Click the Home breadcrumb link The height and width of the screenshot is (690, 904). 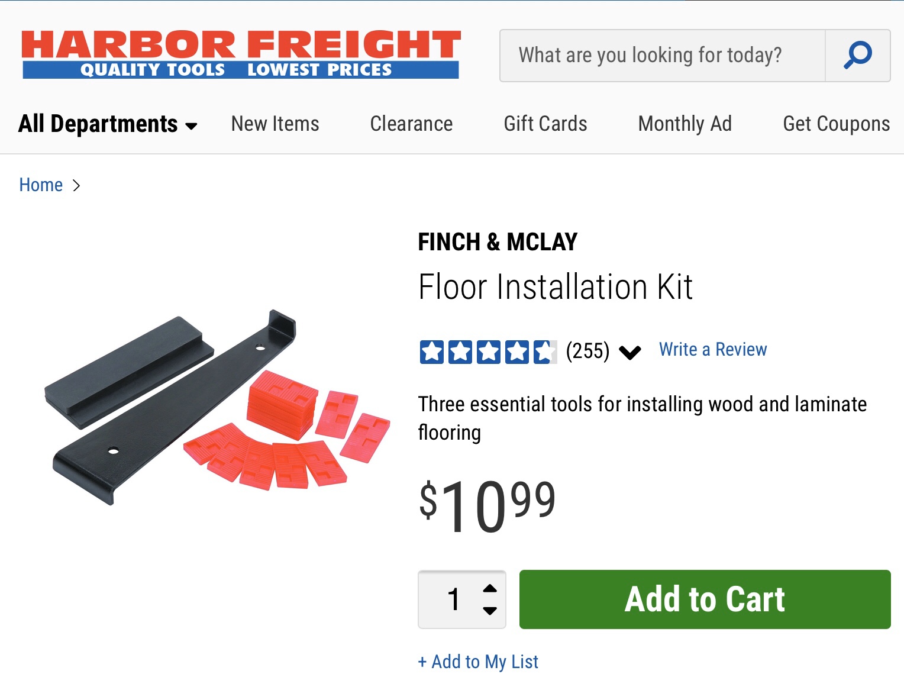tap(41, 185)
